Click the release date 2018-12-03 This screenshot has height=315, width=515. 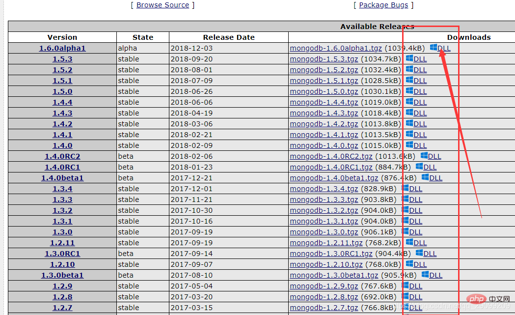(x=191, y=48)
